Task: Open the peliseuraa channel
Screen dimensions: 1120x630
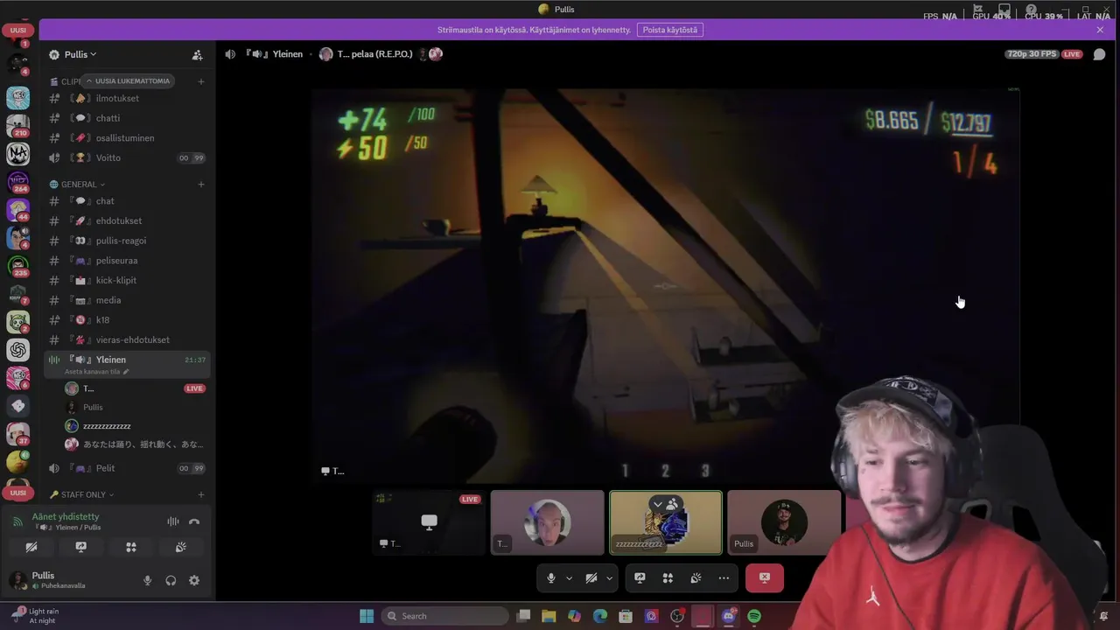Action: click(x=128, y=261)
